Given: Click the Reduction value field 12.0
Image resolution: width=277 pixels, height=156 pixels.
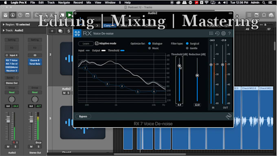Looking at the screenshot, I should [197, 105].
